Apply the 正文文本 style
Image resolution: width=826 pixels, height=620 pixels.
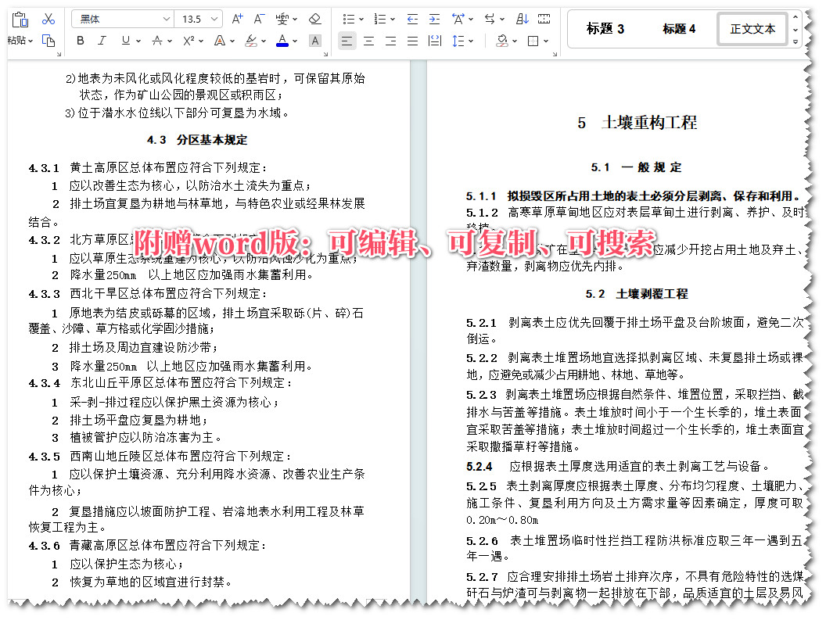coord(752,29)
